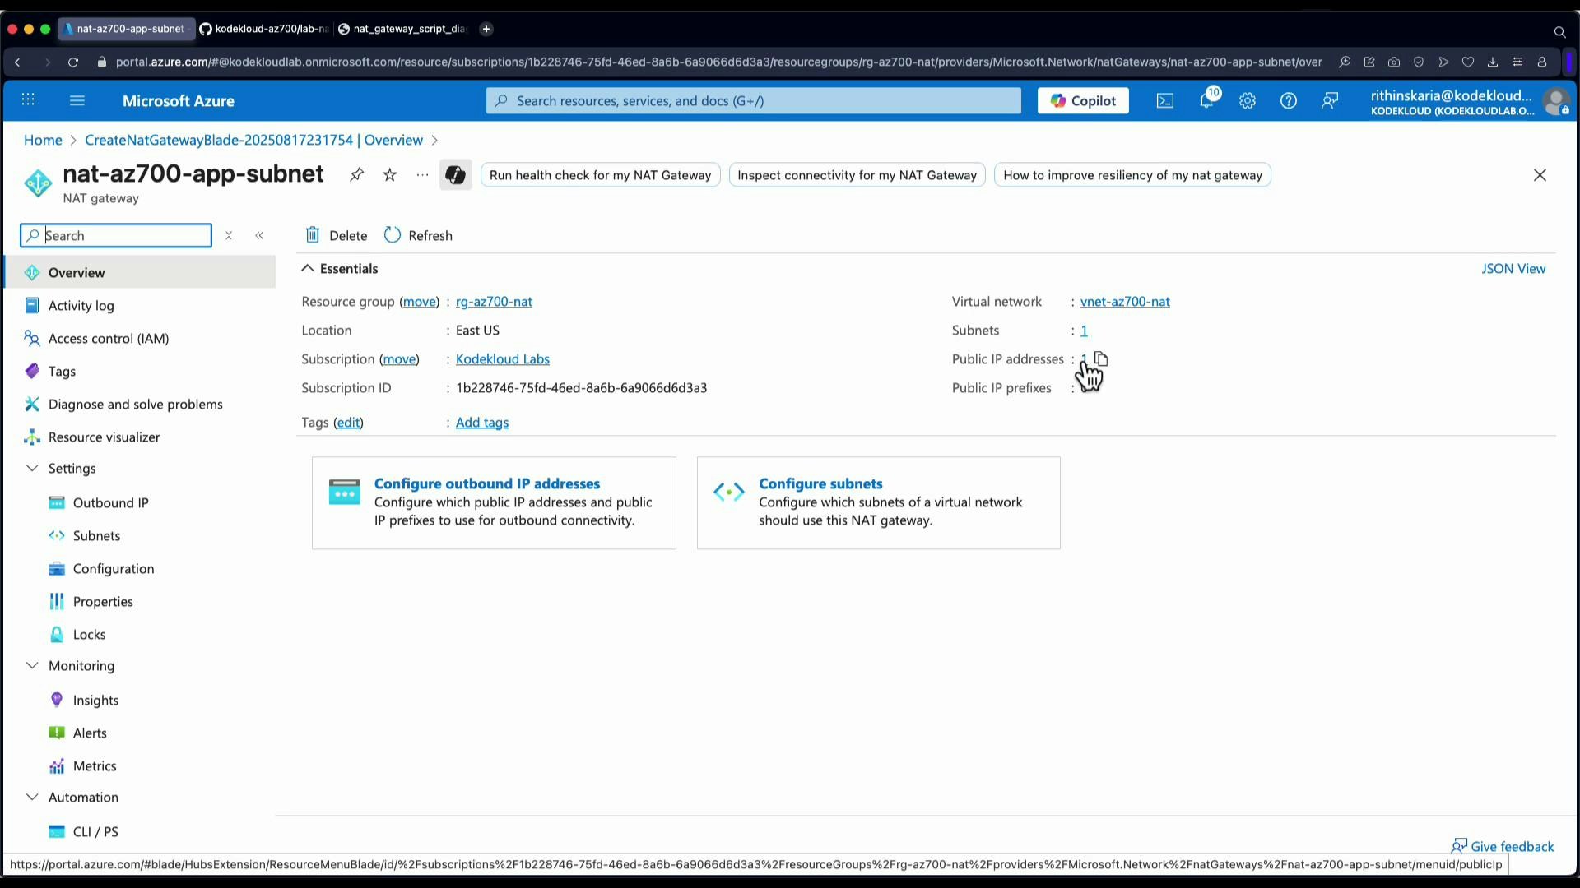Click the sidebar resource search field

[x=115, y=235]
